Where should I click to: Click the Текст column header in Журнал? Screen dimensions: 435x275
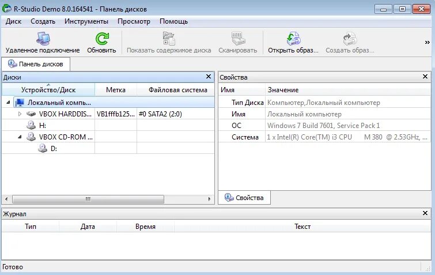click(302, 227)
